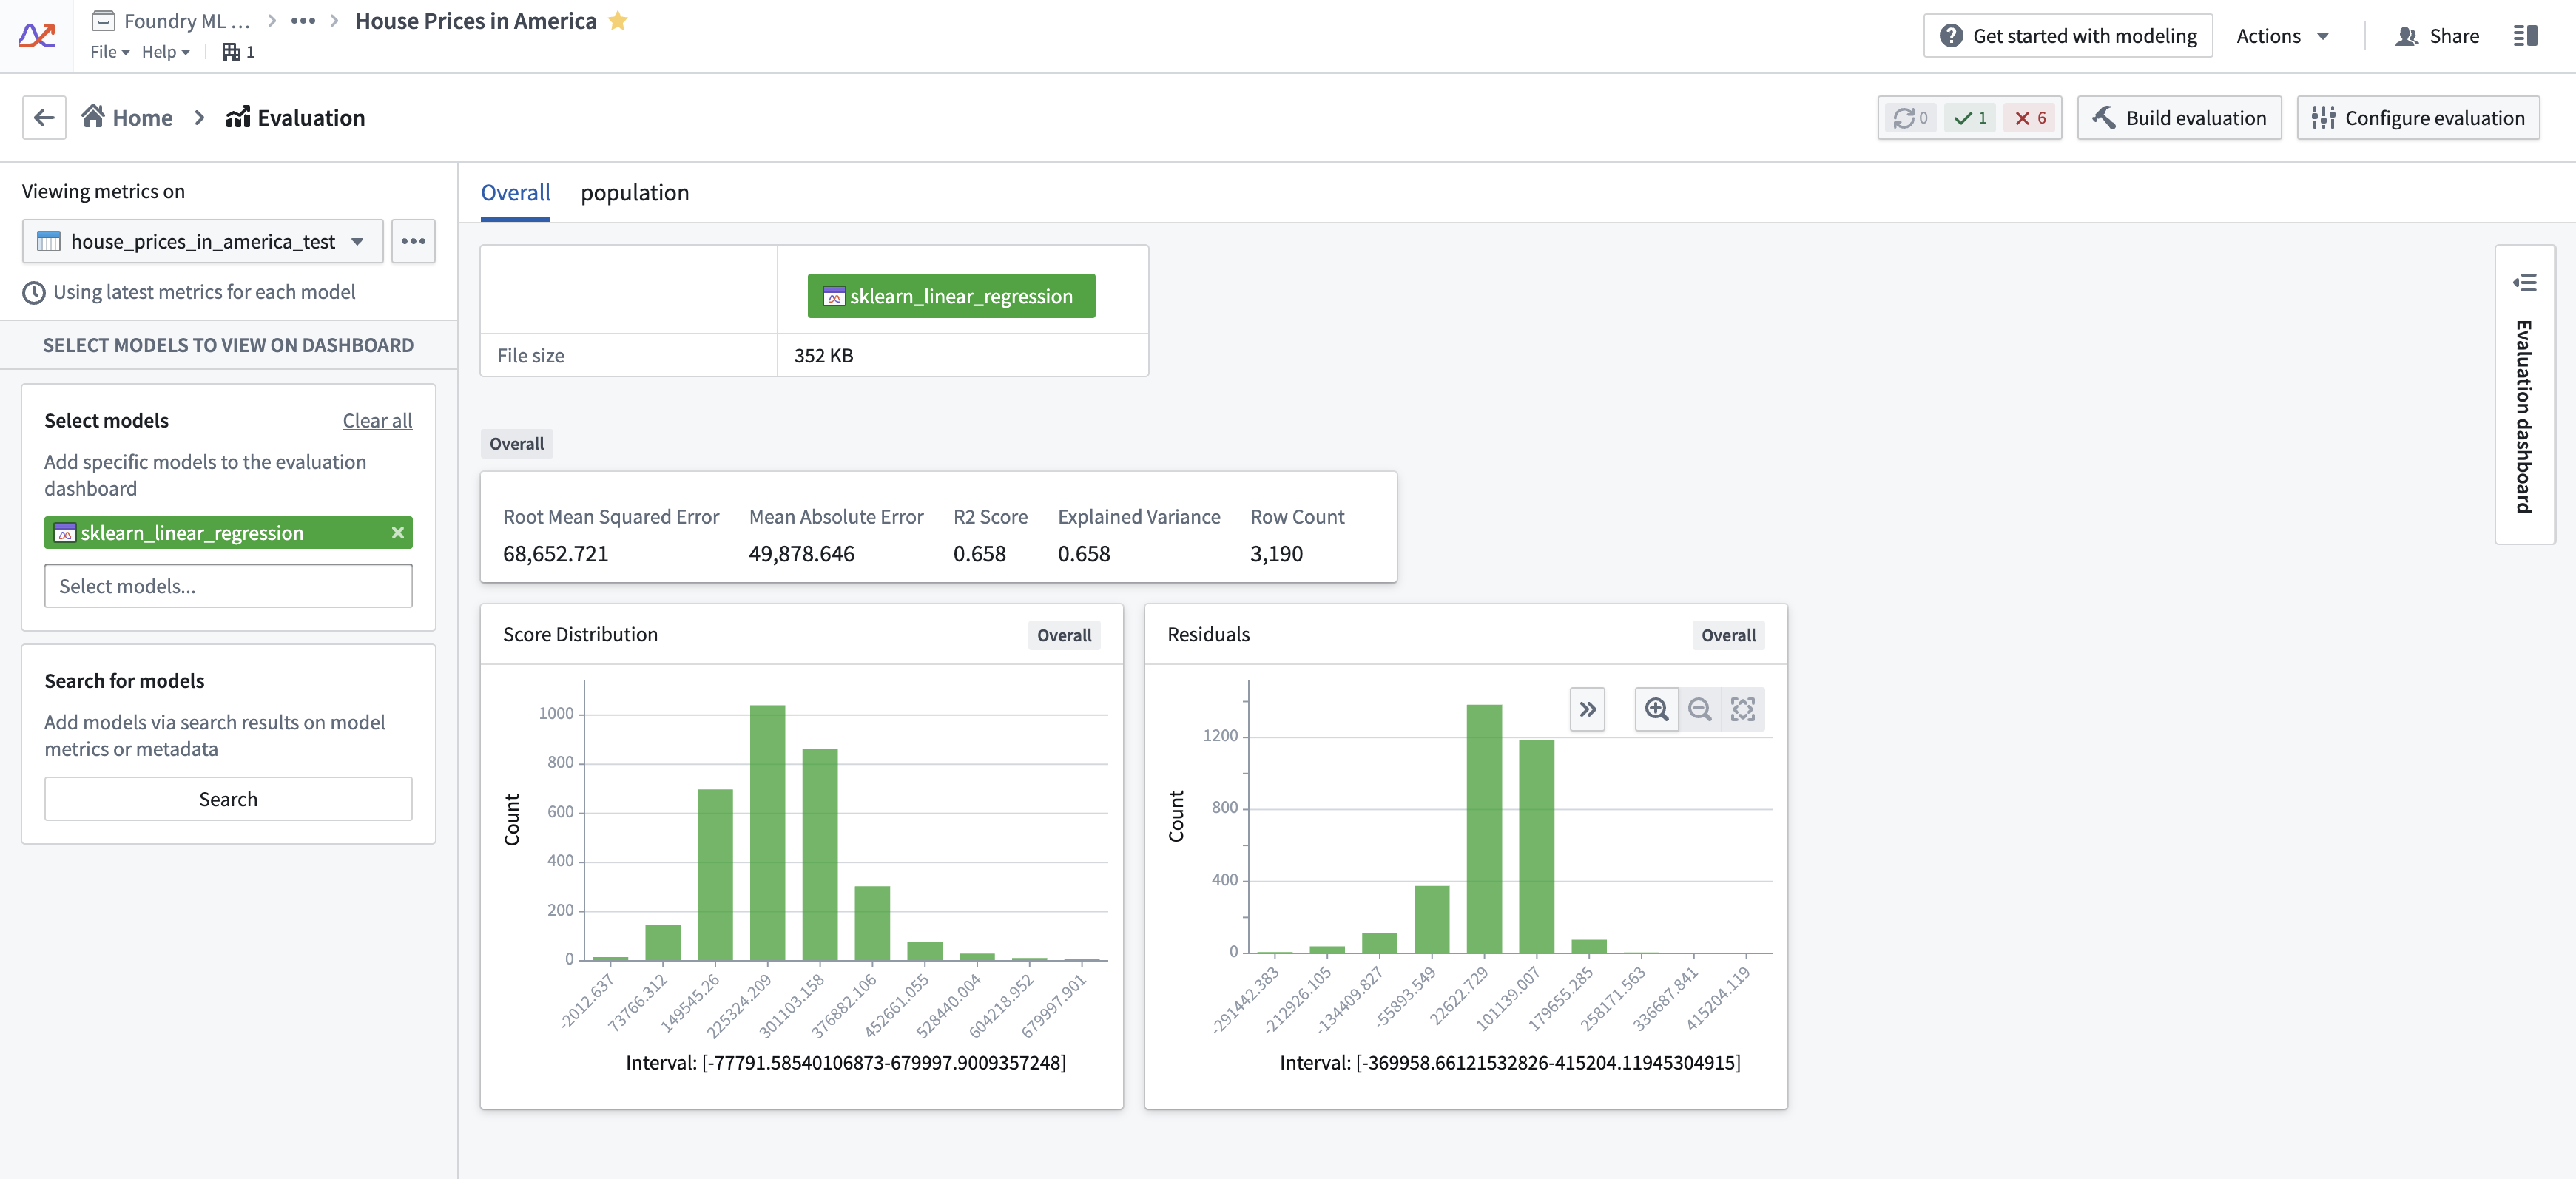Click the Foundry home logo icon
Screen dimensions: 2576x1179
click(37, 35)
